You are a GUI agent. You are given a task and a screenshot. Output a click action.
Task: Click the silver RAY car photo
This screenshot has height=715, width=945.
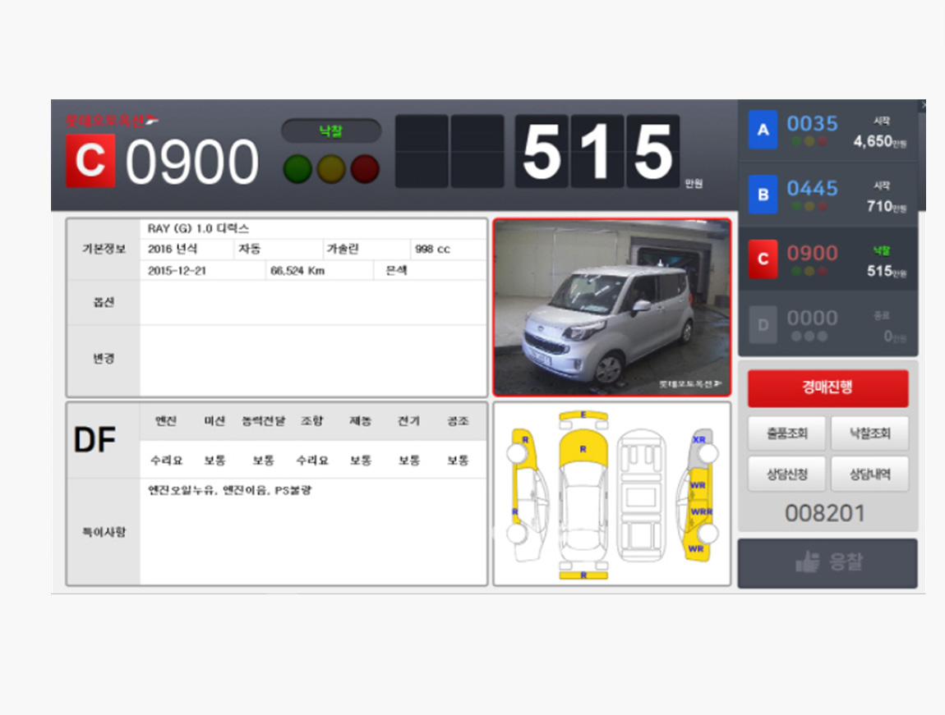coord(611,309)
